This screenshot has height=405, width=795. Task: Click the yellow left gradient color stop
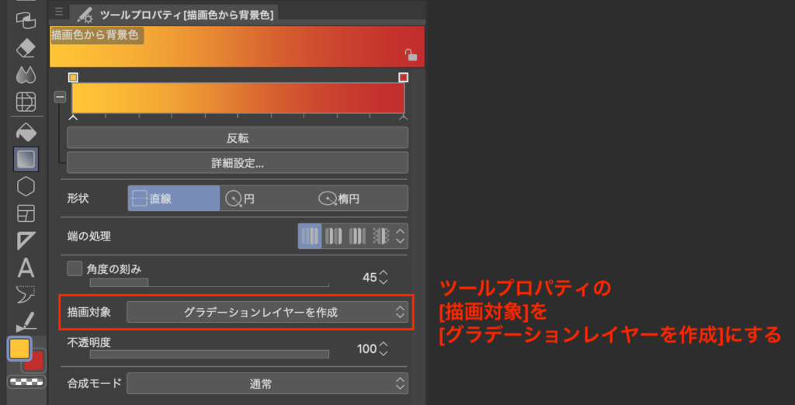pyautogui.click(x=73, y=77)
